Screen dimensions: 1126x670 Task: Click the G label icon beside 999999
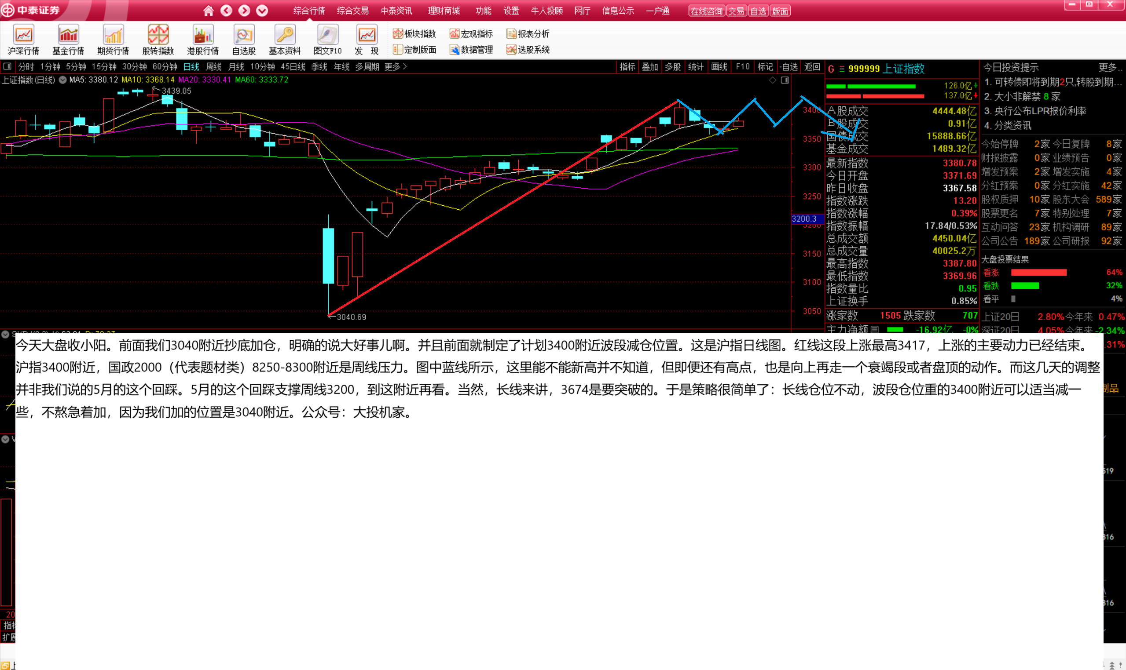[x=830, y=69]
